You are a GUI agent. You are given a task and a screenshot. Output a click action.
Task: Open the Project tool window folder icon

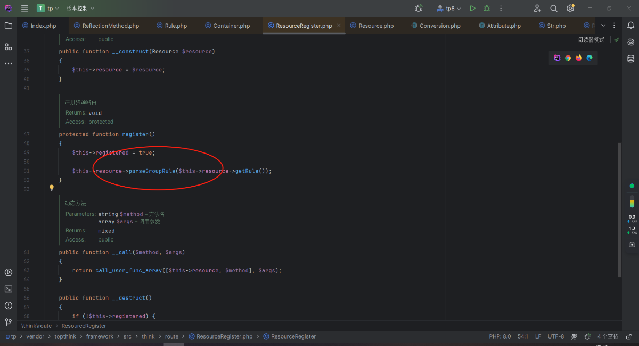tap(8, 25)
